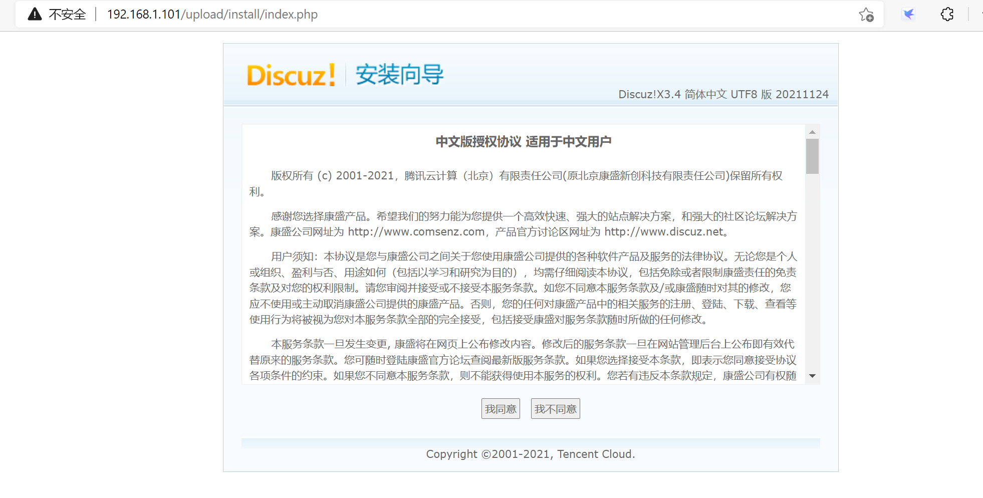Image resolution: width=983 pixels, height=498 pixels.
Task: Open the extensions puzzle icon
Action: (x=947, y=14)
